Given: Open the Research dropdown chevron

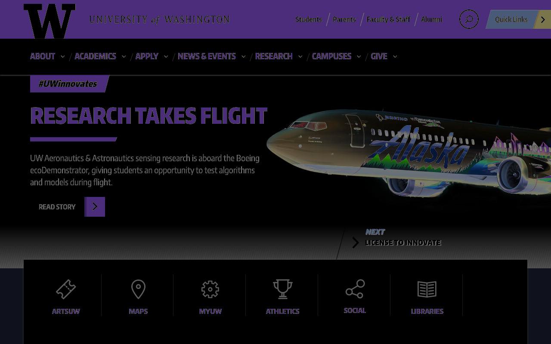Looking at the screenshot, I should click(300, 56).
